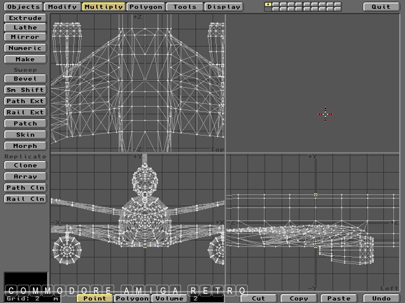The width and height of the screenshot is (405, 303).
Task: Switch to Volume selection mode
Action: click(169, 298)
